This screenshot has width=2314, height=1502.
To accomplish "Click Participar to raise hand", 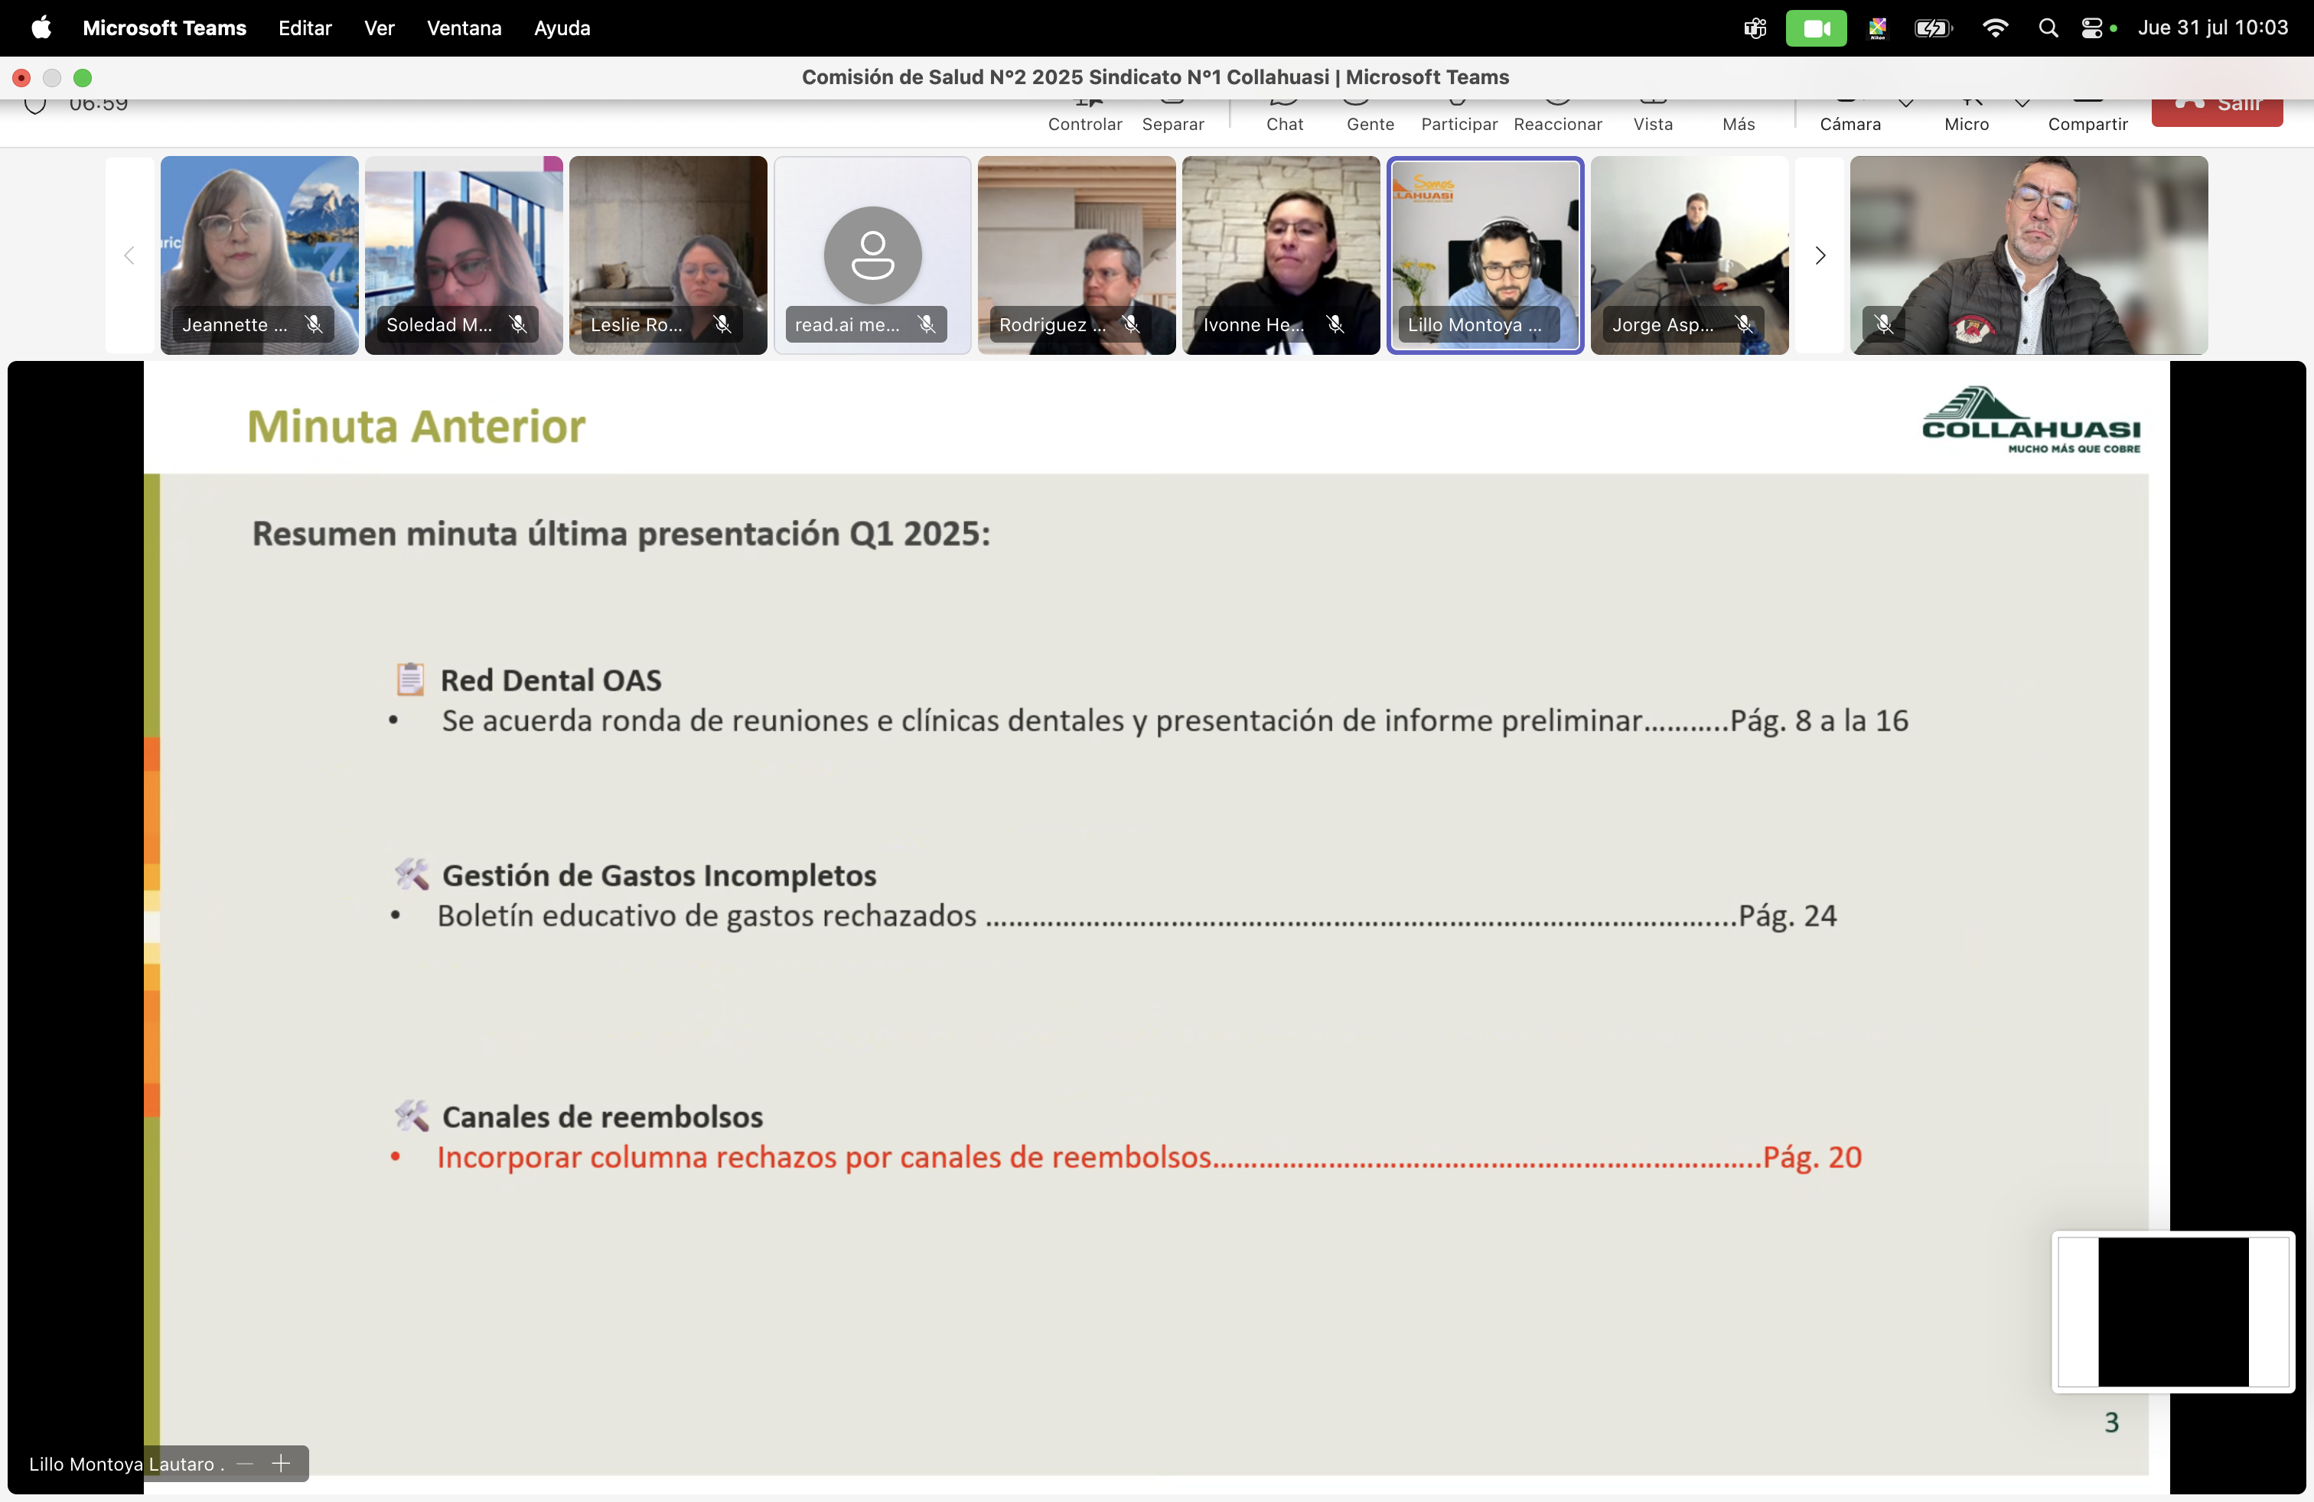I will [1458, 115].
